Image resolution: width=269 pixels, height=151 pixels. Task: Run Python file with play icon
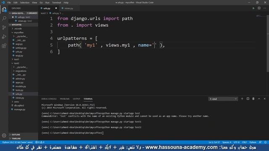[253, 8]
